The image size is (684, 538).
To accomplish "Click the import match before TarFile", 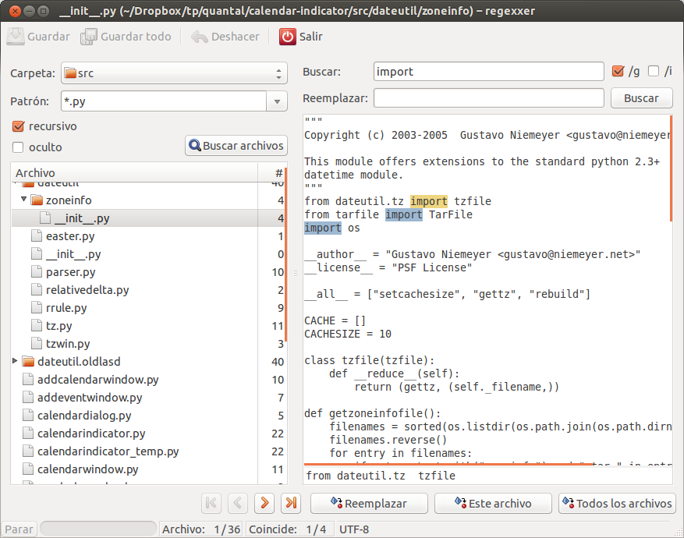I will click(x=403, y=214).
